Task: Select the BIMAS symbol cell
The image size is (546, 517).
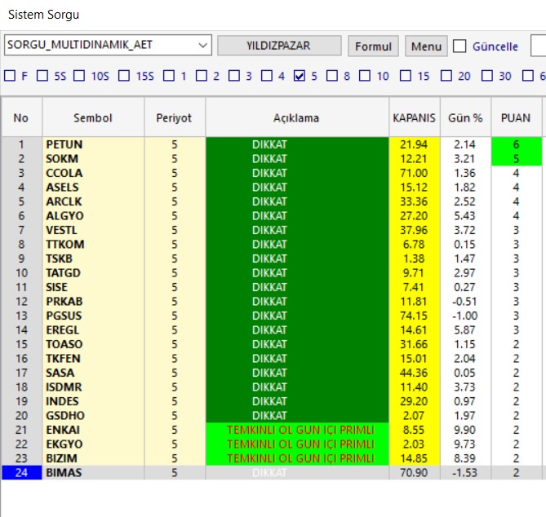Action: click(x=93, y=473)
